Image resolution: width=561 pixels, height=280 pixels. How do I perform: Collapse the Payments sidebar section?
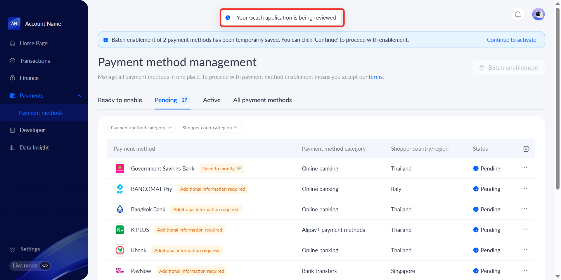pyautogui.click(x=79, y=96)
